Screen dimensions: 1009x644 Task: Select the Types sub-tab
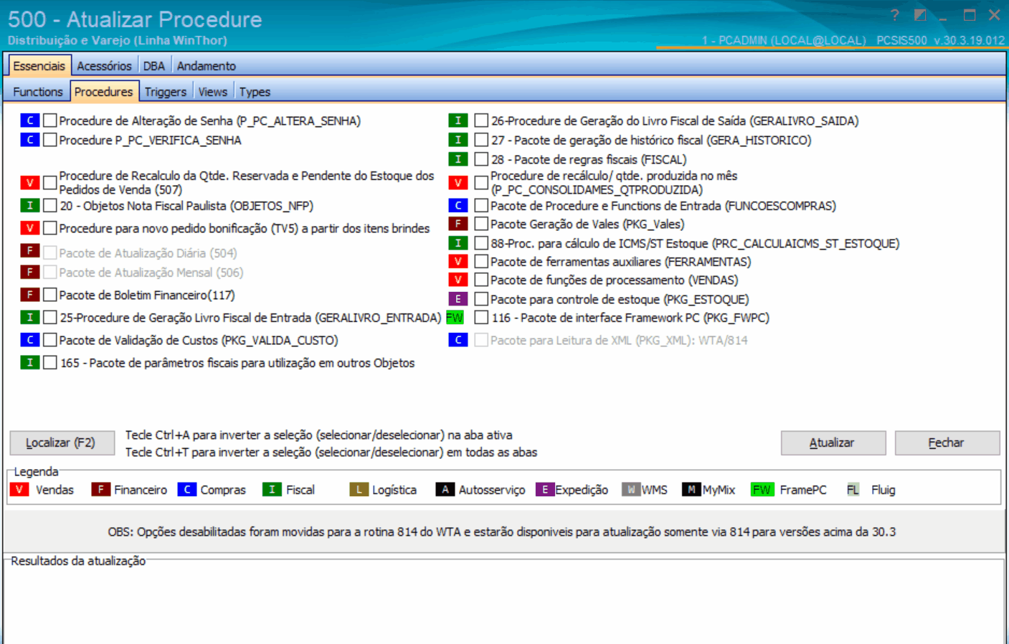255,92
